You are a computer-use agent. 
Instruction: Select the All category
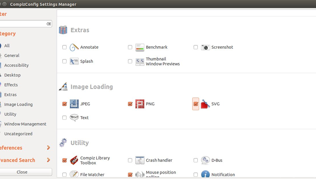click(7, 46)
